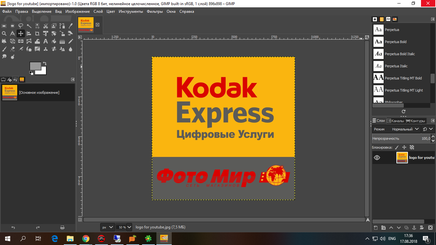Select the Move tool
This screenshot has width=436, height=245.
point(21,33)
